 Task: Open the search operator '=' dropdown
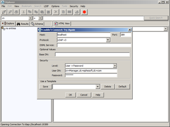click(40, 18)
